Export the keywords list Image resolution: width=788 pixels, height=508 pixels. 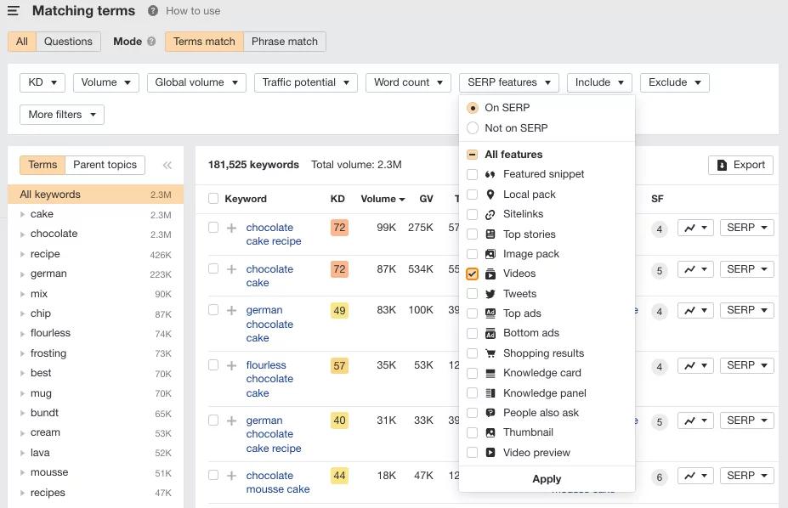click(x=740, y=165)
